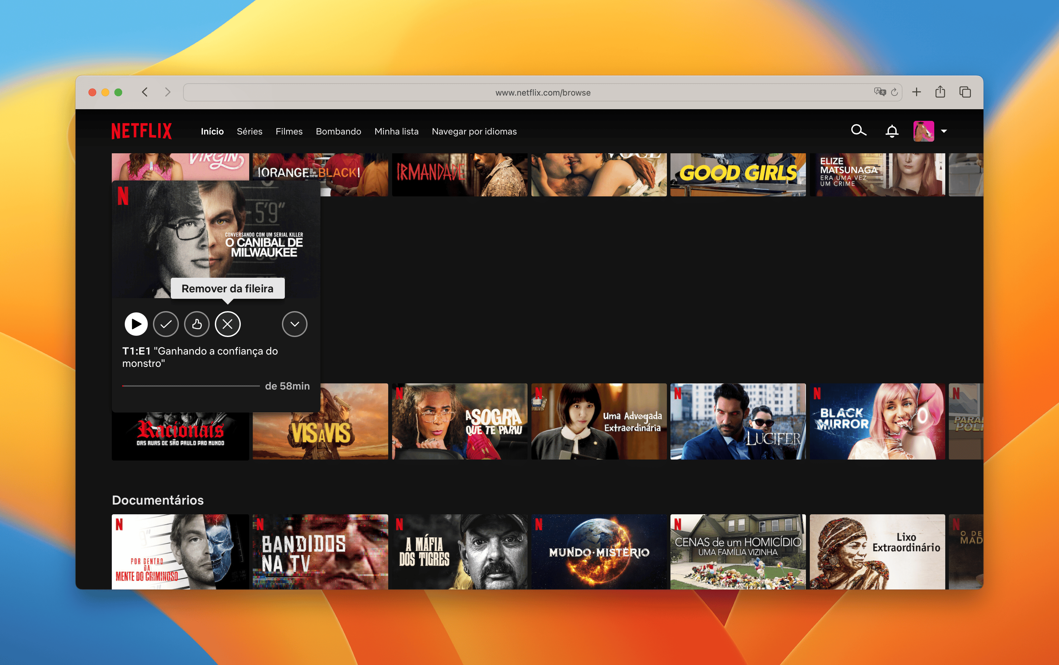This screenshot has height=665, width=1059.
Task: Open Cenas de um Homicídio thumbnail
Action: pyautogui.click(x=738, y=552)
